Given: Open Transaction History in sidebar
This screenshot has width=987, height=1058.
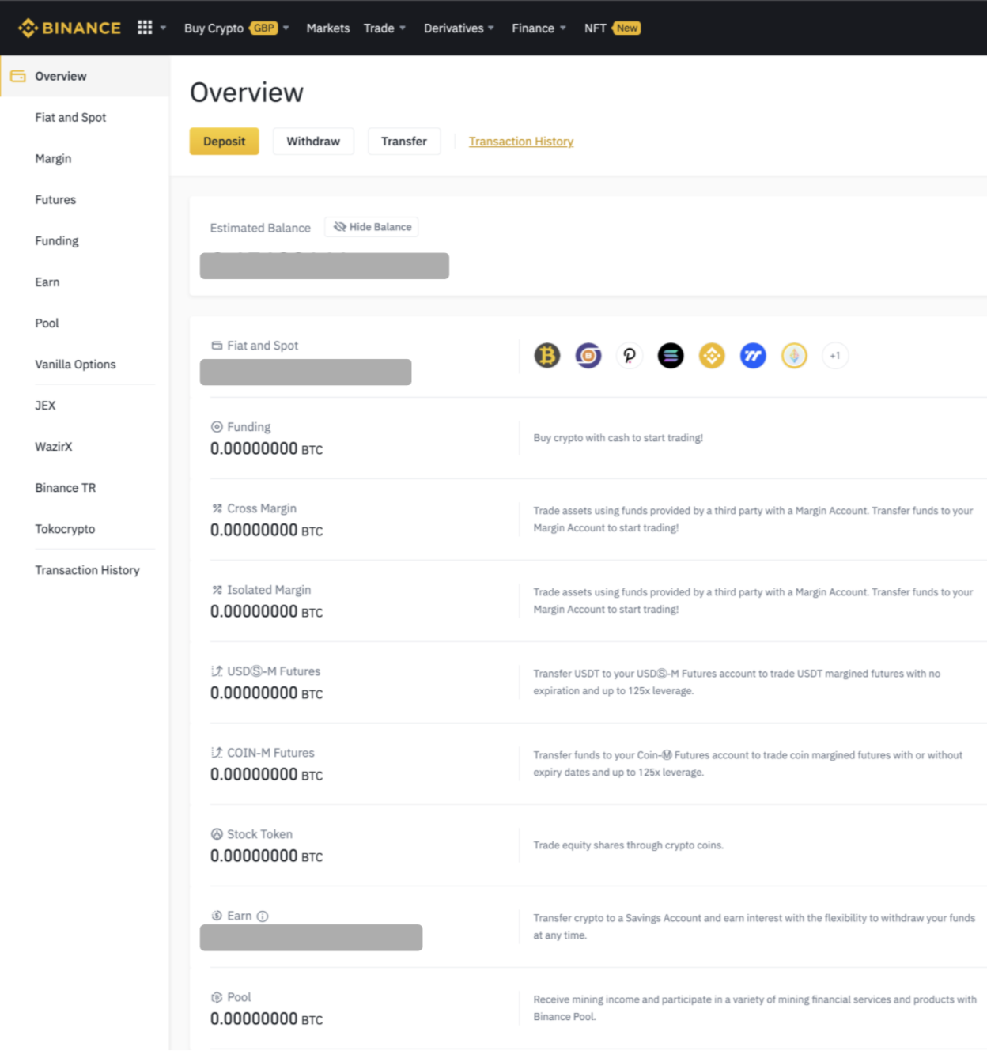Looking at the screenshot, I should click(x=85, y=569).
